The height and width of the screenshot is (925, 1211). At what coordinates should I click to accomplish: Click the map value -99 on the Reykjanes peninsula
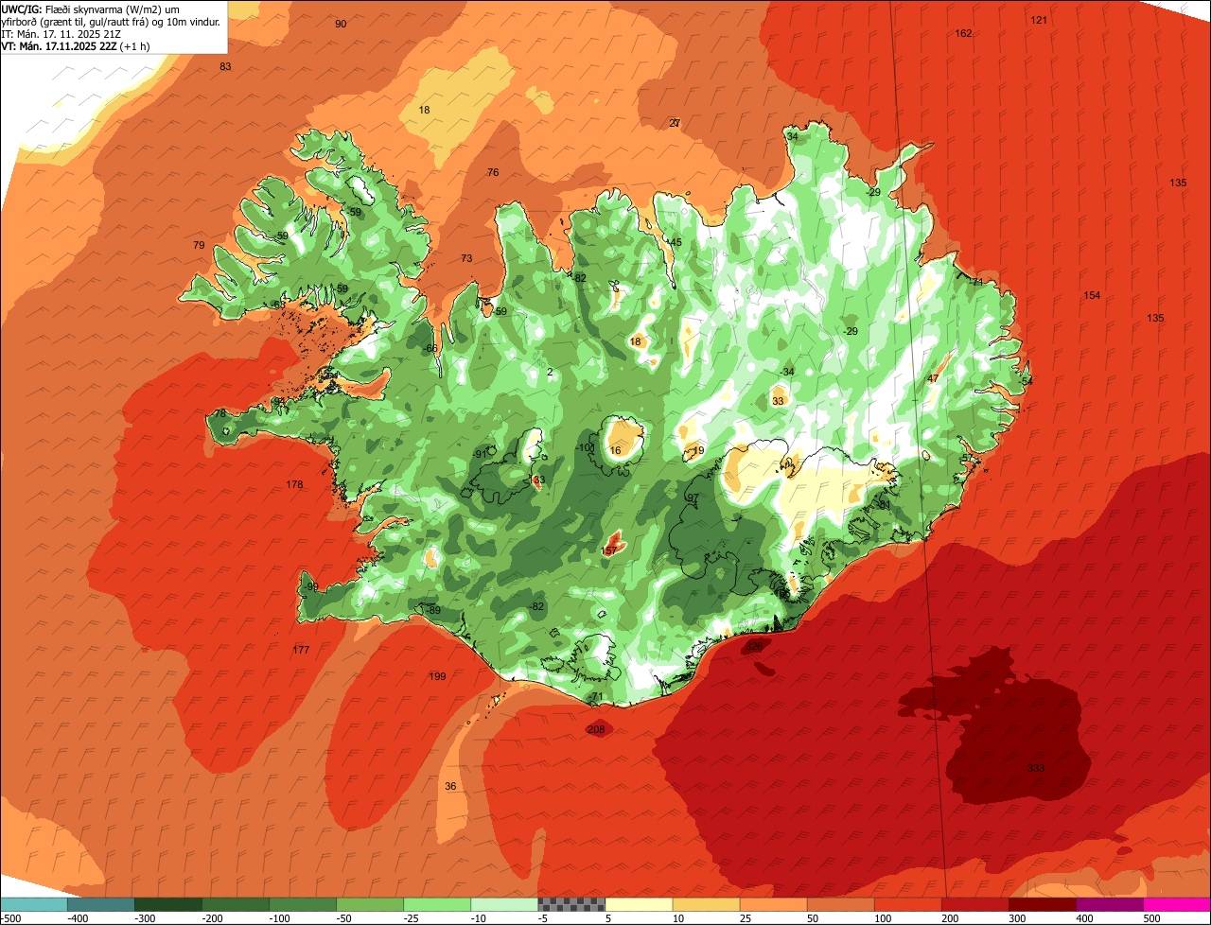click(311, 586)
